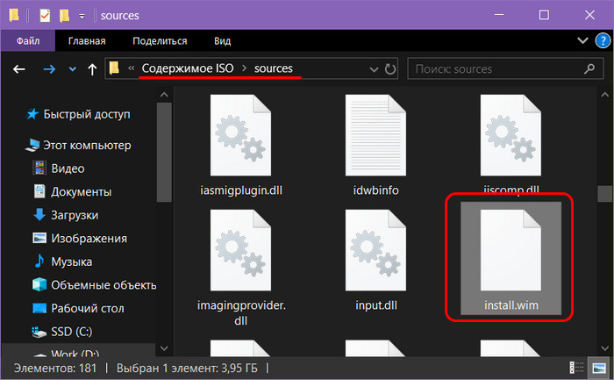Focus the Поиск: sources search field
This screenshot has height=380, width=614.
pyautogui.click(x=504, y=69)
